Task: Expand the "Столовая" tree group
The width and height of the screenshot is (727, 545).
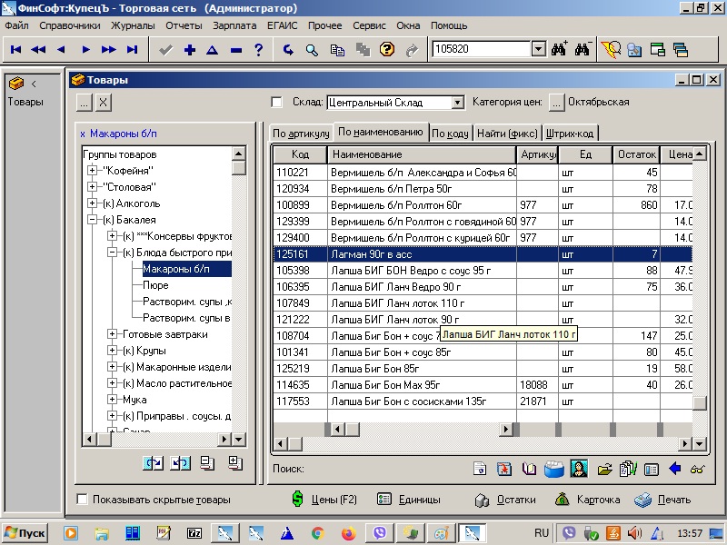Action: click(x=93, y=187)
